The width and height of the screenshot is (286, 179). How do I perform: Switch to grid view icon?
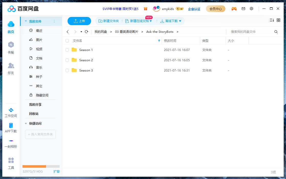tap(278, 20)
